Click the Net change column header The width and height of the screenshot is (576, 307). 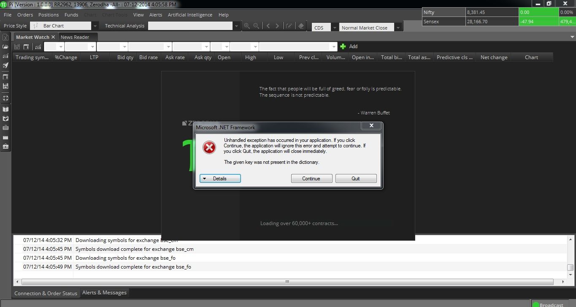494,57
